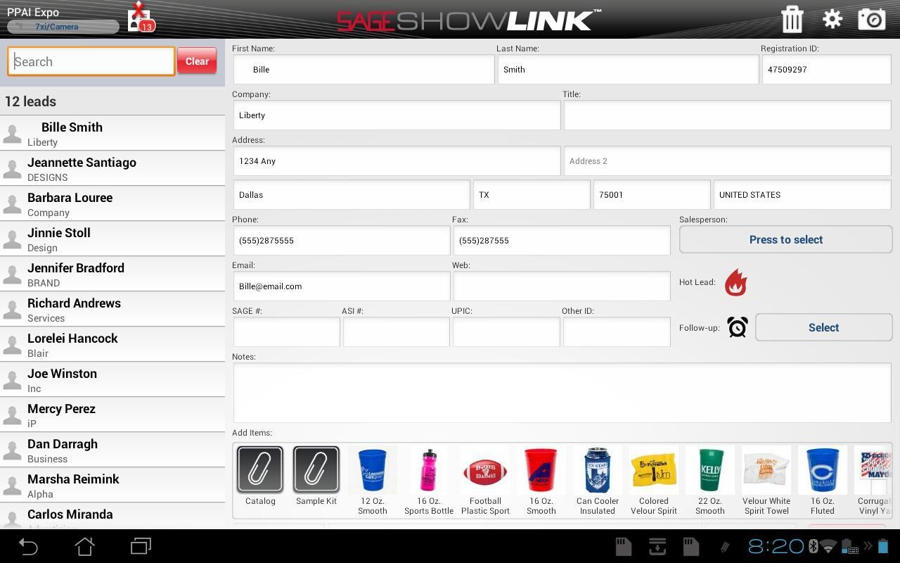Tap the download notification icon in status bar
This screenshot has width=900, height=563.
(x=657, y=546)
